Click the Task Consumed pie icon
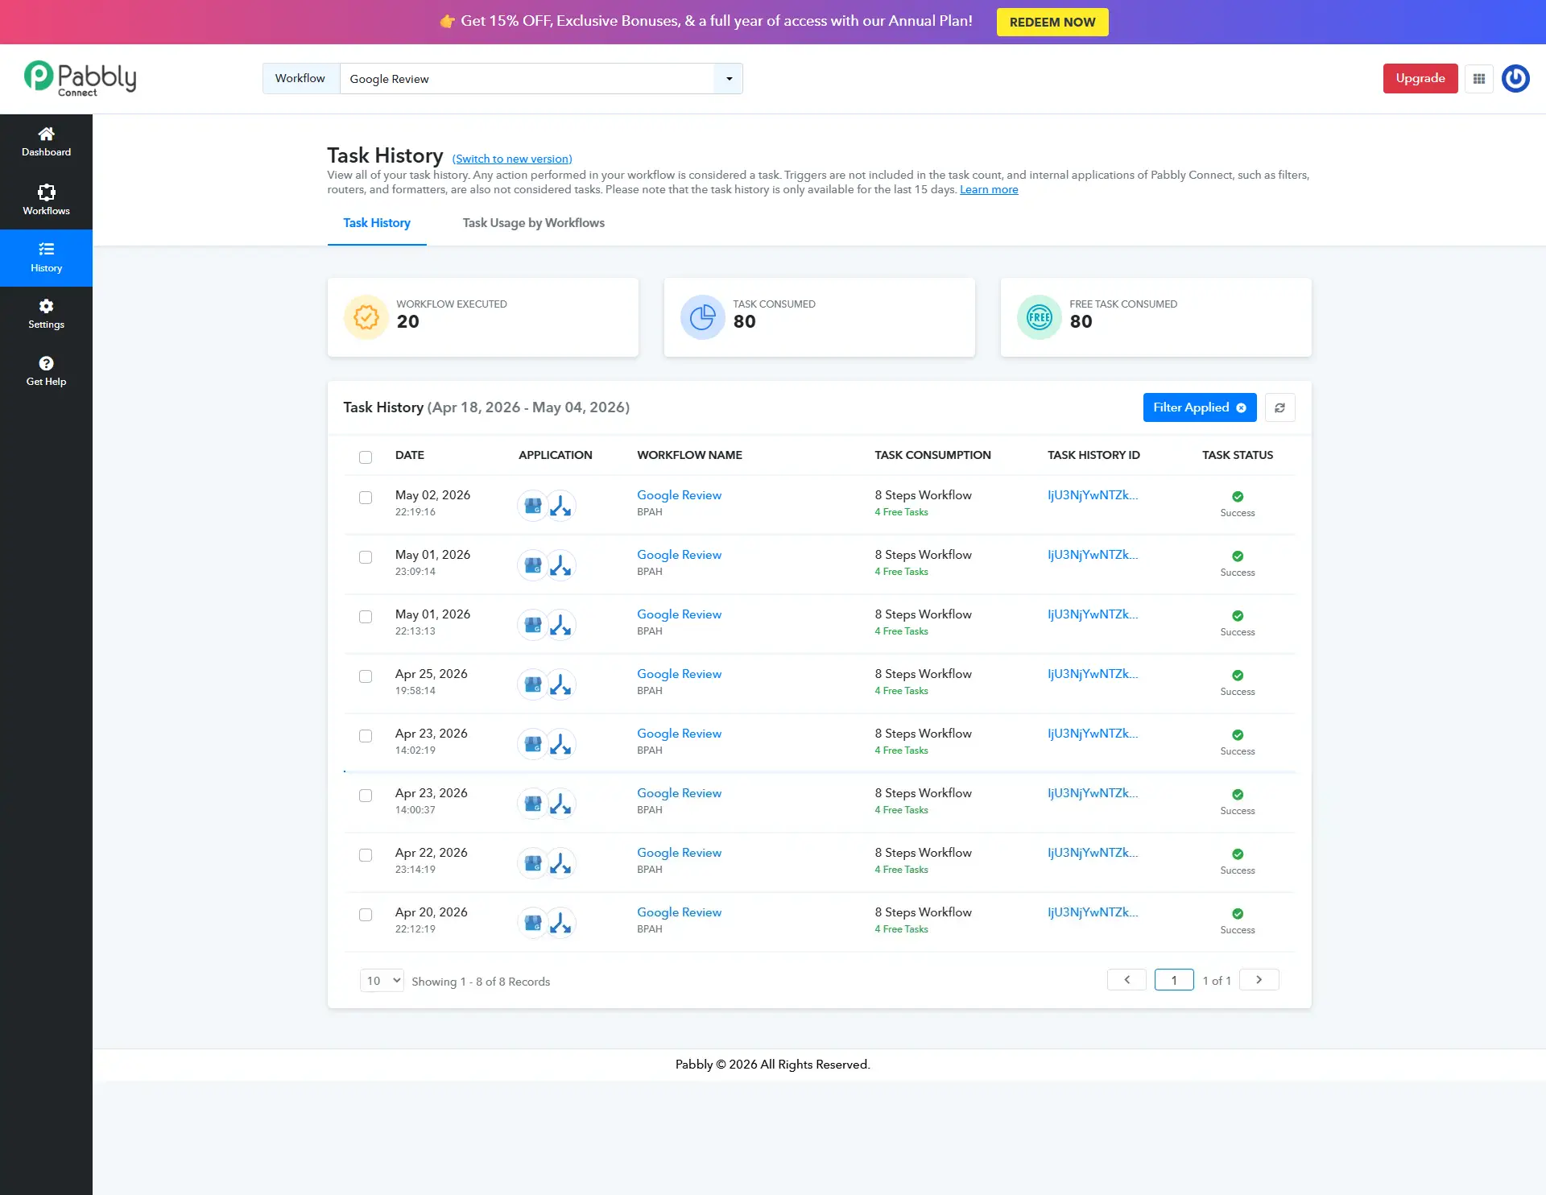The width and height of the screenshot is (1546, 1195). pyautogui.click(x=702, y=317)
